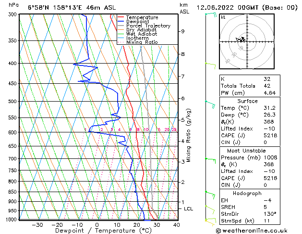Viewport: 302px width, 234px height.
Task: Click the 1000 hPa pressure axis label
Action: click(12, 220)
